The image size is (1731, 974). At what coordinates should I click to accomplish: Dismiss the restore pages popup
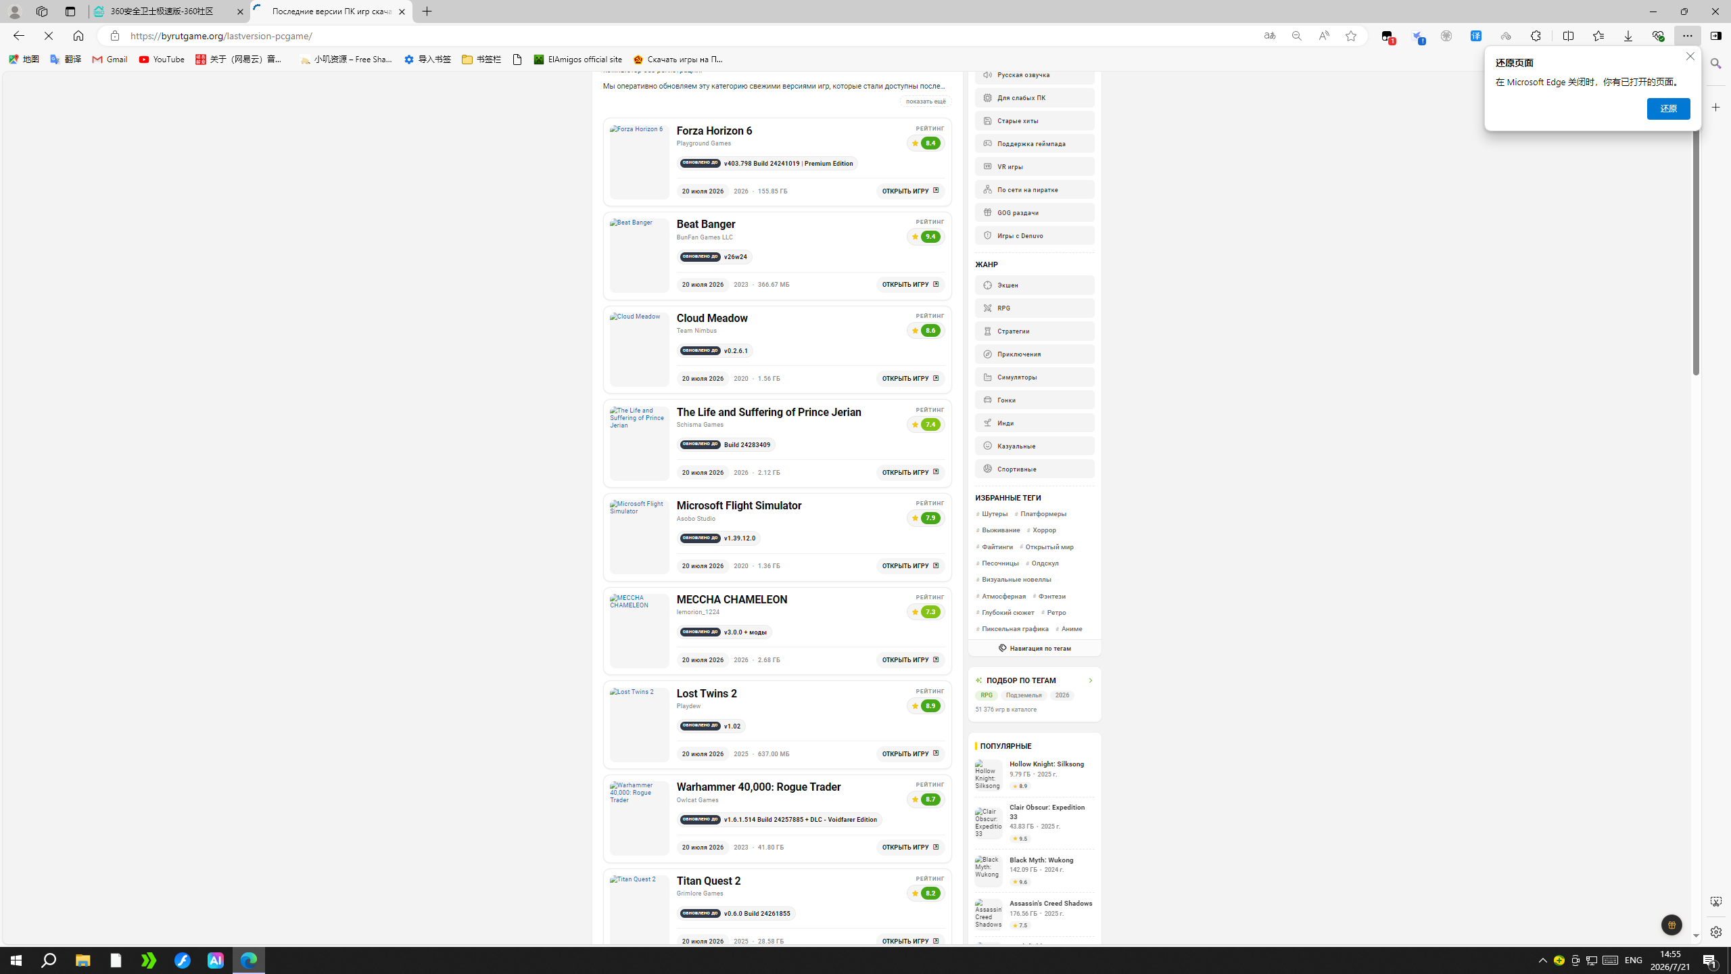coord(1690,57)
